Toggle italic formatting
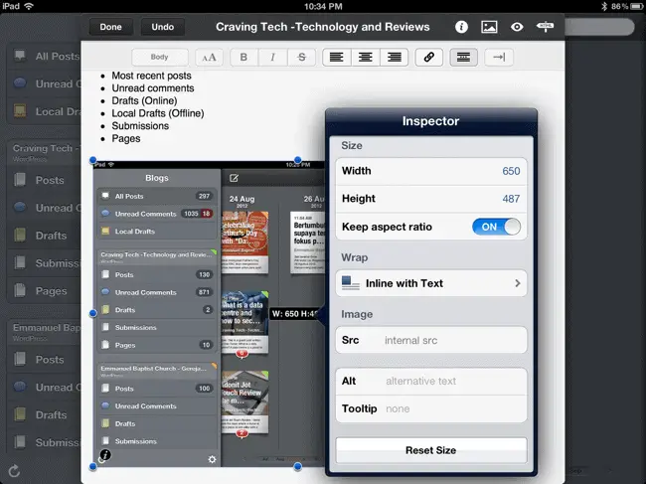The width and height of the screenshot is (646, 484). point(272,58)
